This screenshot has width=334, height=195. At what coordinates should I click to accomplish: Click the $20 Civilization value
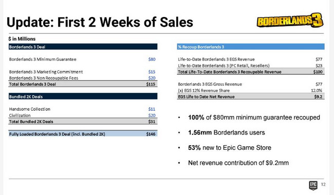pos(152,115)
